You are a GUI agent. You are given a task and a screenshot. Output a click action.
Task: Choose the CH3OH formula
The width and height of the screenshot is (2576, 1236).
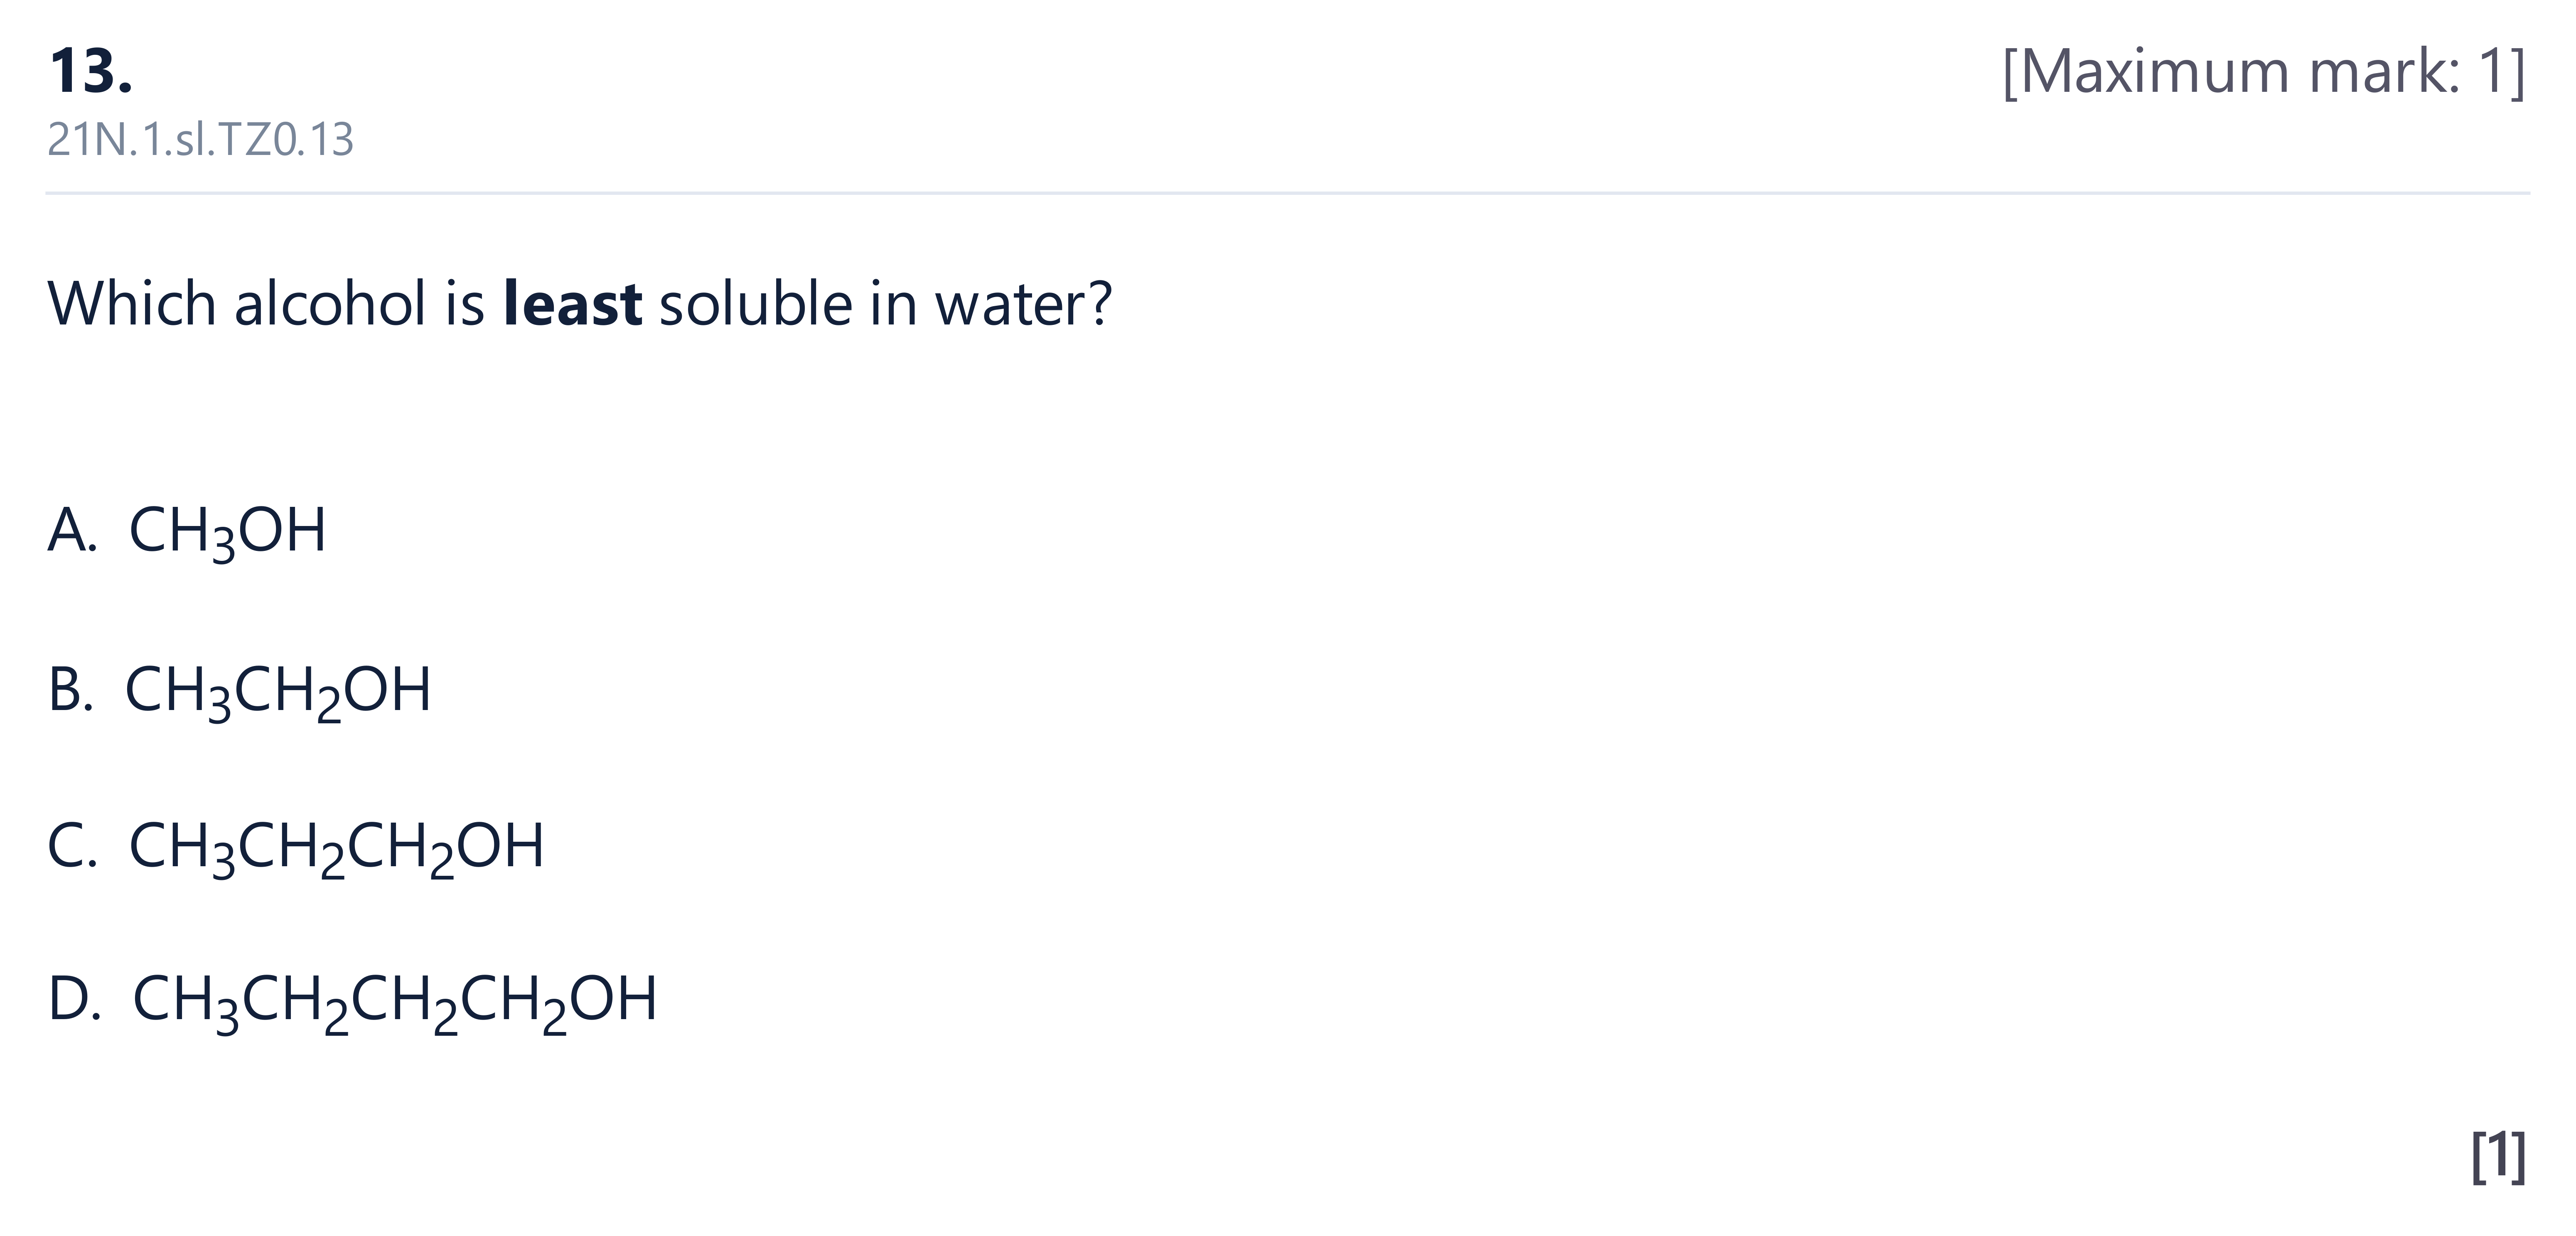[x=227, y=532]
